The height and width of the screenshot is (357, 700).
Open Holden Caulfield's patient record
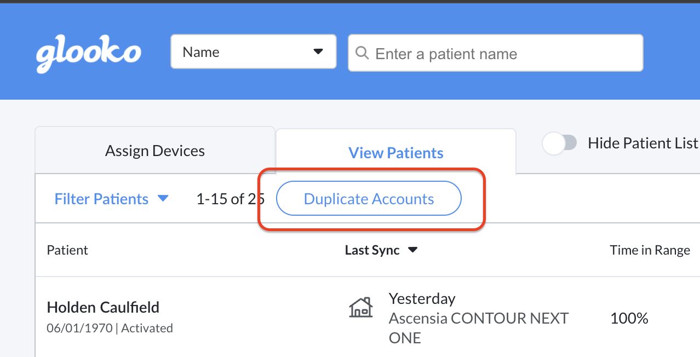[103, 307]
